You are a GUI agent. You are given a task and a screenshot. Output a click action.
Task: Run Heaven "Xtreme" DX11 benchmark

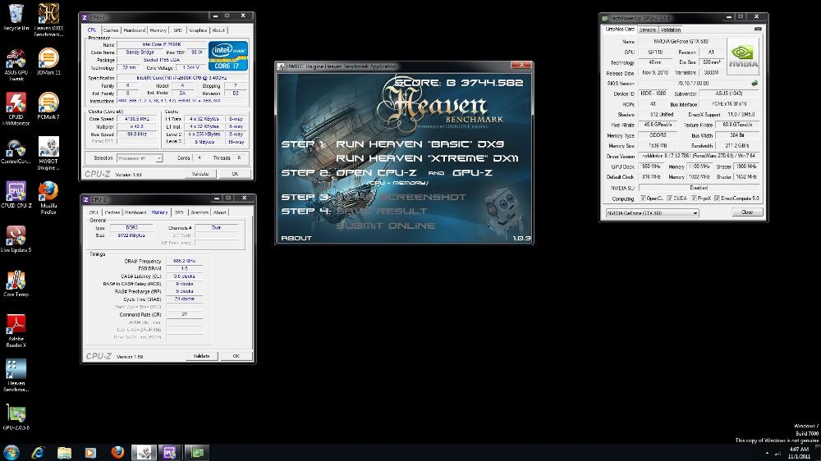tap(427, 158)
